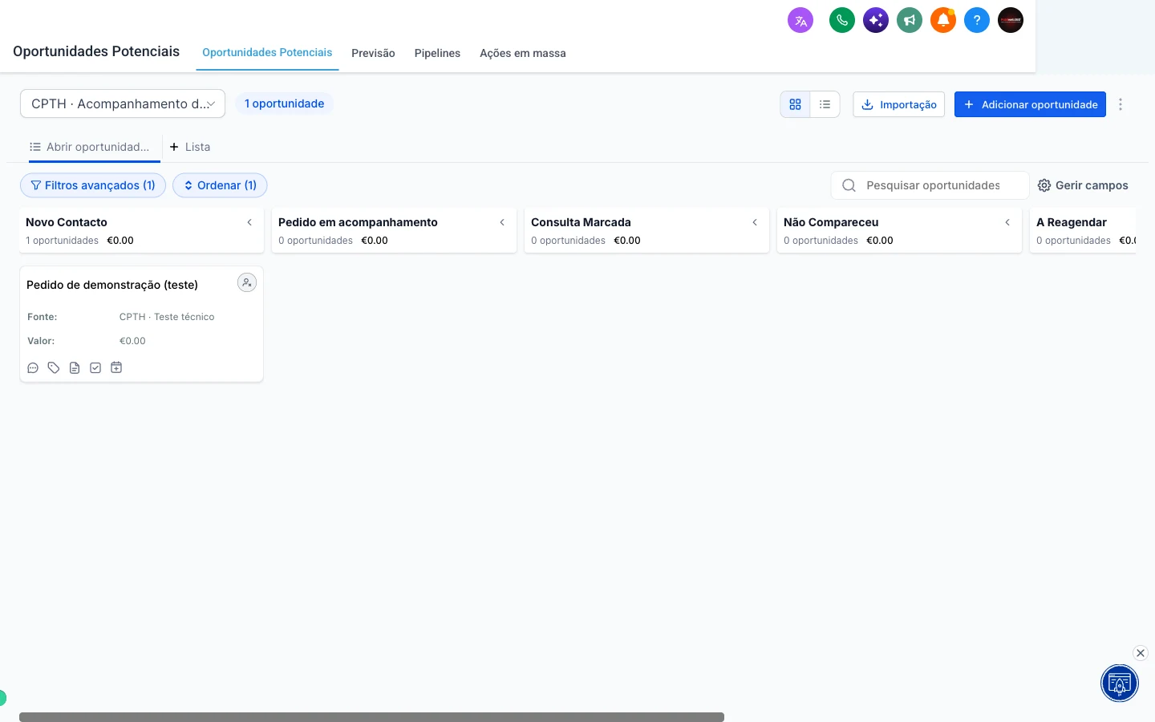Screen dimensions: 1155x722
Task: Open the three-dot more options menu
Action: pos(1121,104)
